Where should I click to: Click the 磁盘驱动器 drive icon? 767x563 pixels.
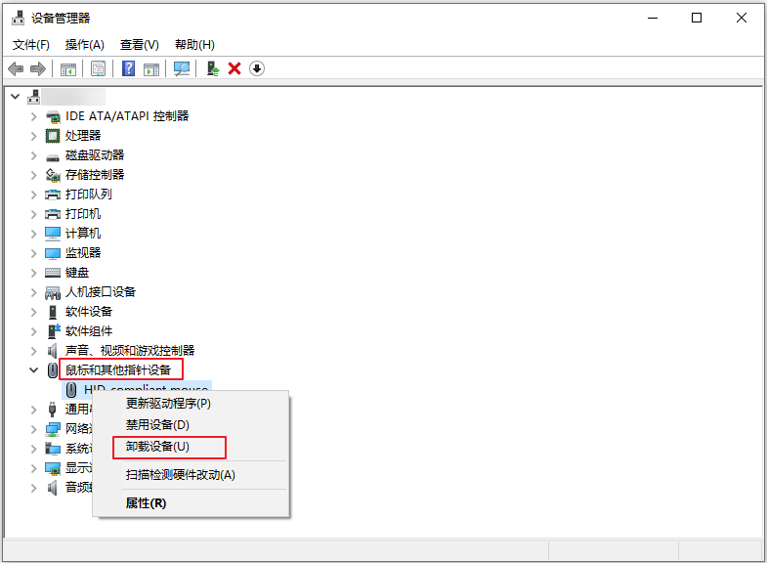[53, 156]
